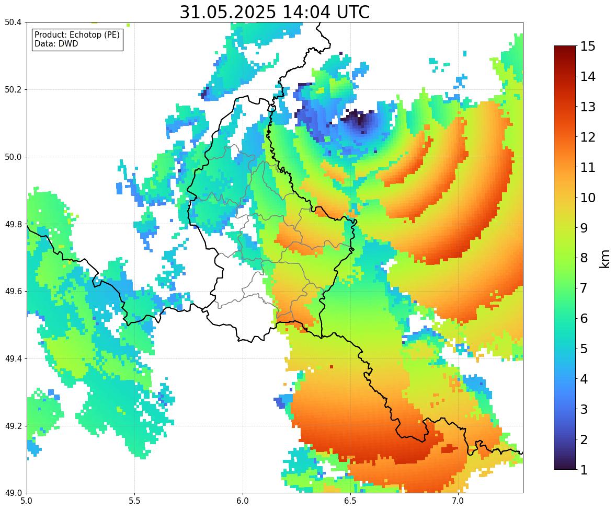Screen dimensions: 616x510
Task: Click the colorbar tick label 3
Action: pyautogui.click(x=584, y=409)
